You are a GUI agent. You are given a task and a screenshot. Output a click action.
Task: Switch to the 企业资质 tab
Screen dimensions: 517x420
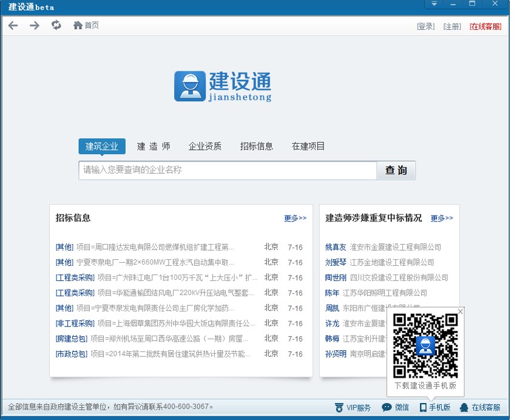204,146
